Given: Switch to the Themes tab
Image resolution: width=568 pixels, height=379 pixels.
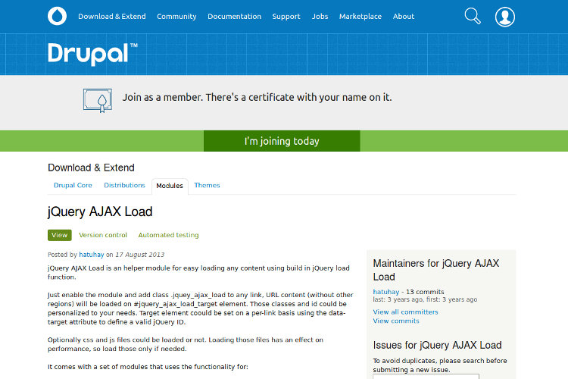Looking at the screenshot, I should point(207,185).
